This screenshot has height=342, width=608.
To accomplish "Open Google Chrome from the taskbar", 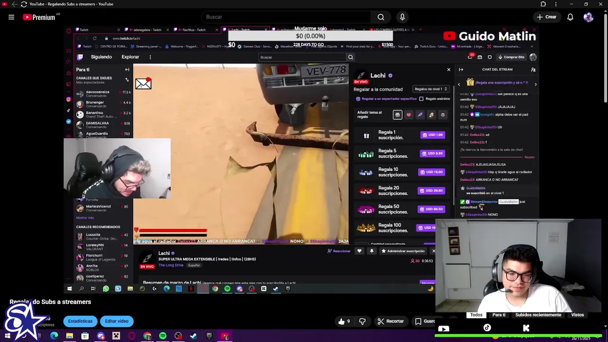I will [x=147, y=336].
